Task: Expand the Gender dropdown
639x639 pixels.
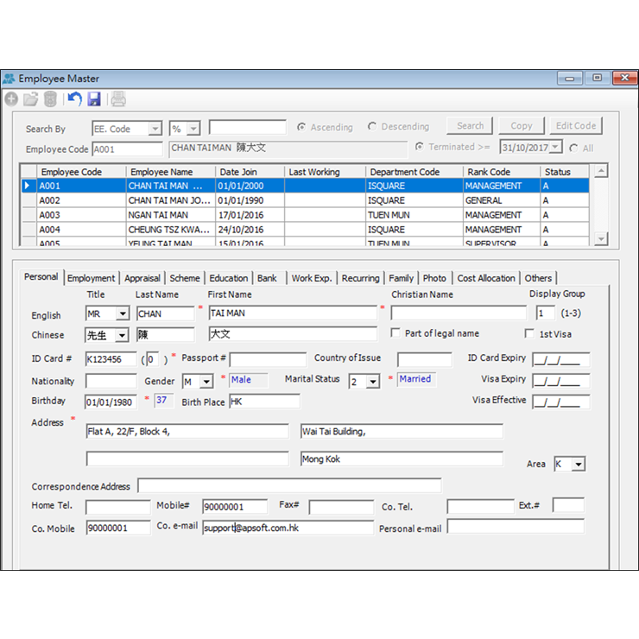Action: pos(206,382)
